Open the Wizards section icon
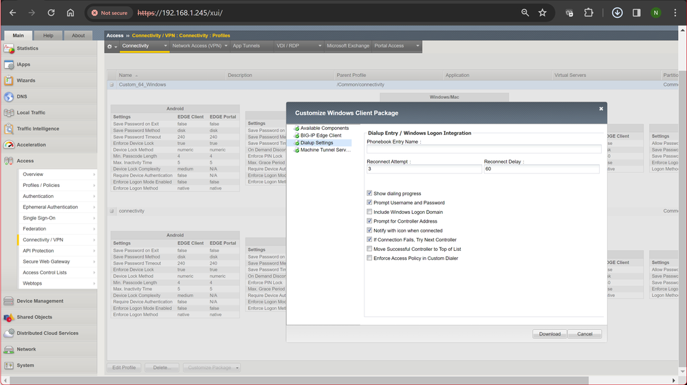The height and width of the screenshot is (385, 687). [x=9, y=80]
